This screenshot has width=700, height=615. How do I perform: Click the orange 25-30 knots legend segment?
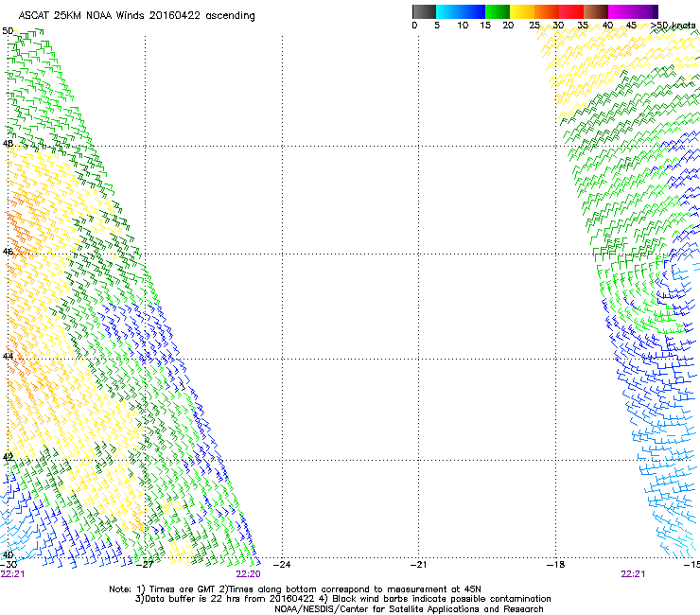pos(547,11)
